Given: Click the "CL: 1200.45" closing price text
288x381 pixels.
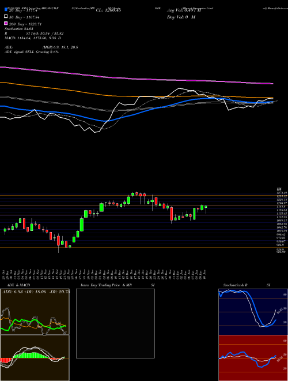Looking at the screenshot, I should (108, 10).
